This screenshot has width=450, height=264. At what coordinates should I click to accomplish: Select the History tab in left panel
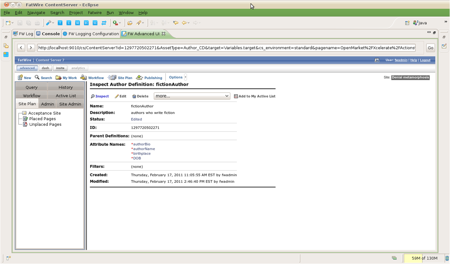tap(66, 87)
